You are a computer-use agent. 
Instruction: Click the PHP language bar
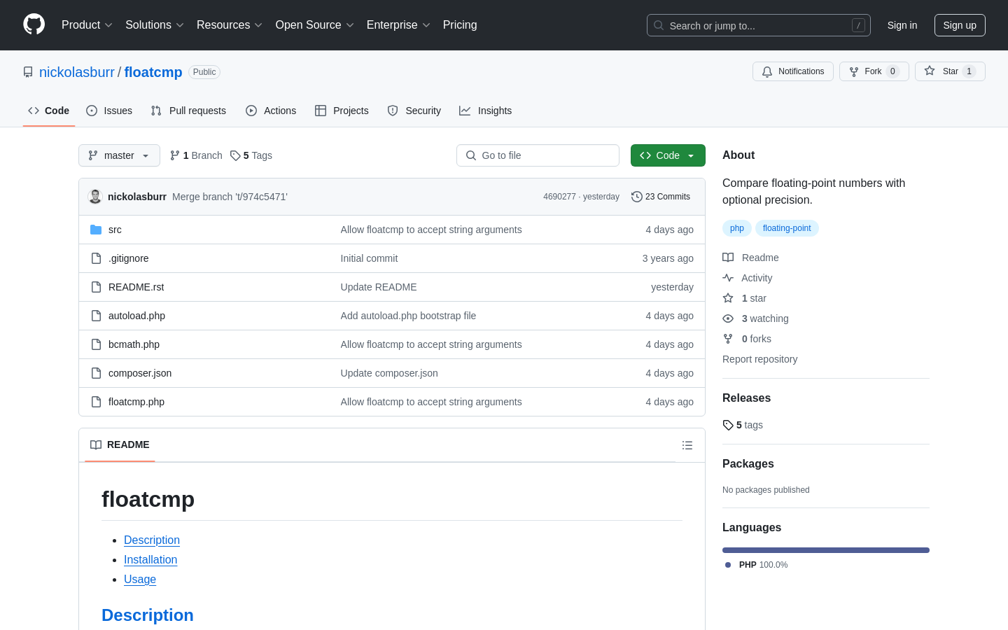click(x=826, y=550)
